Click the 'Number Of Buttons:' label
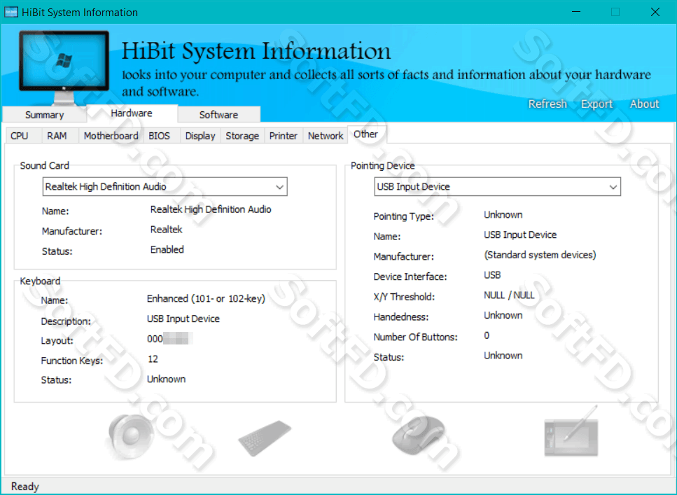Screen dimensions: 677x495 pos(415,337)
